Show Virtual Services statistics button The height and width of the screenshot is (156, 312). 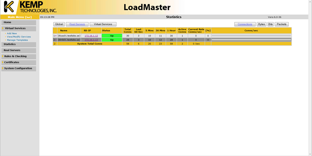coord(103,24)
